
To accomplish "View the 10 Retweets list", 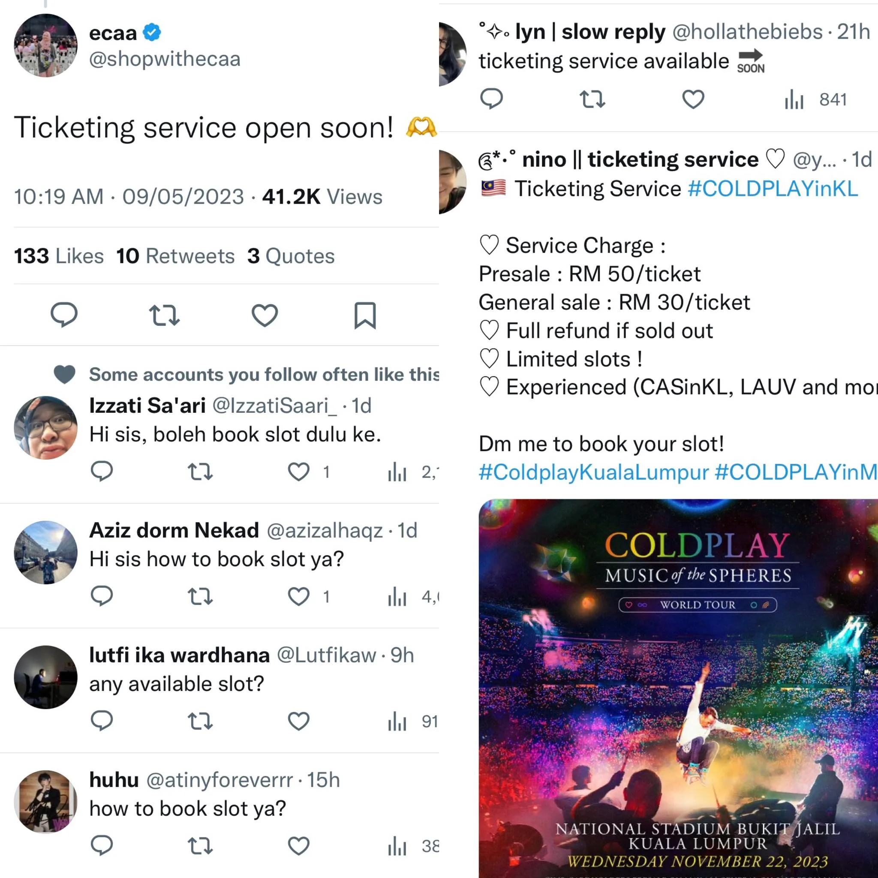I will (175, 256).
